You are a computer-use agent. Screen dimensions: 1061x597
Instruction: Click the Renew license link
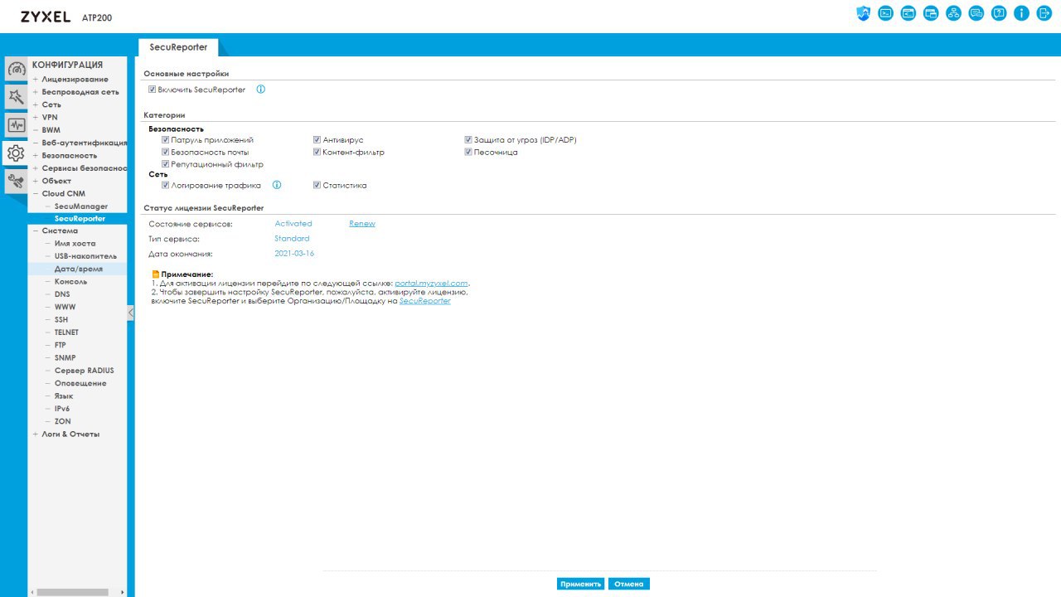[x=362, y=224]
